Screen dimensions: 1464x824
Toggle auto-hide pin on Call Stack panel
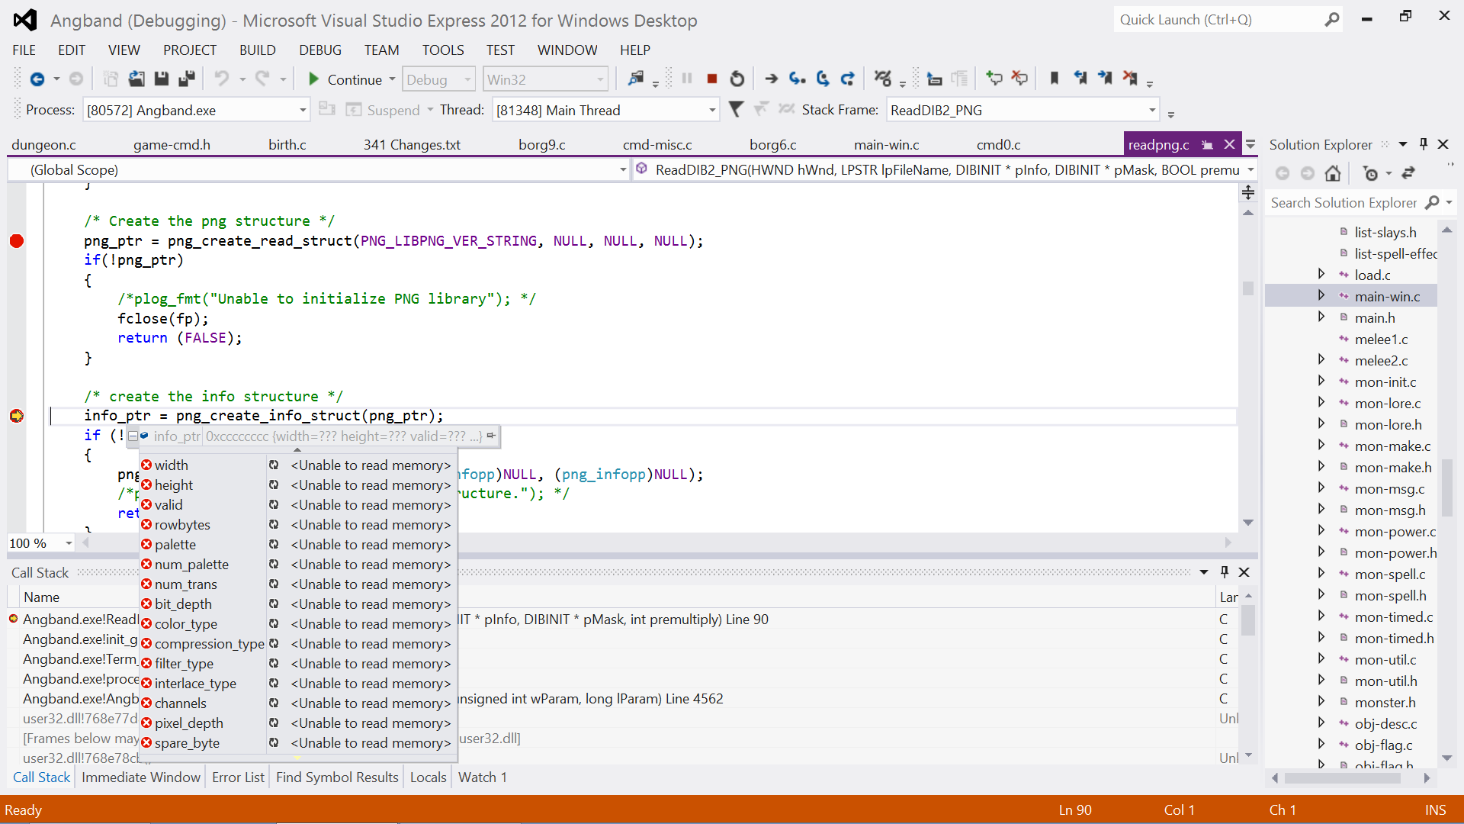point(1225,572)
